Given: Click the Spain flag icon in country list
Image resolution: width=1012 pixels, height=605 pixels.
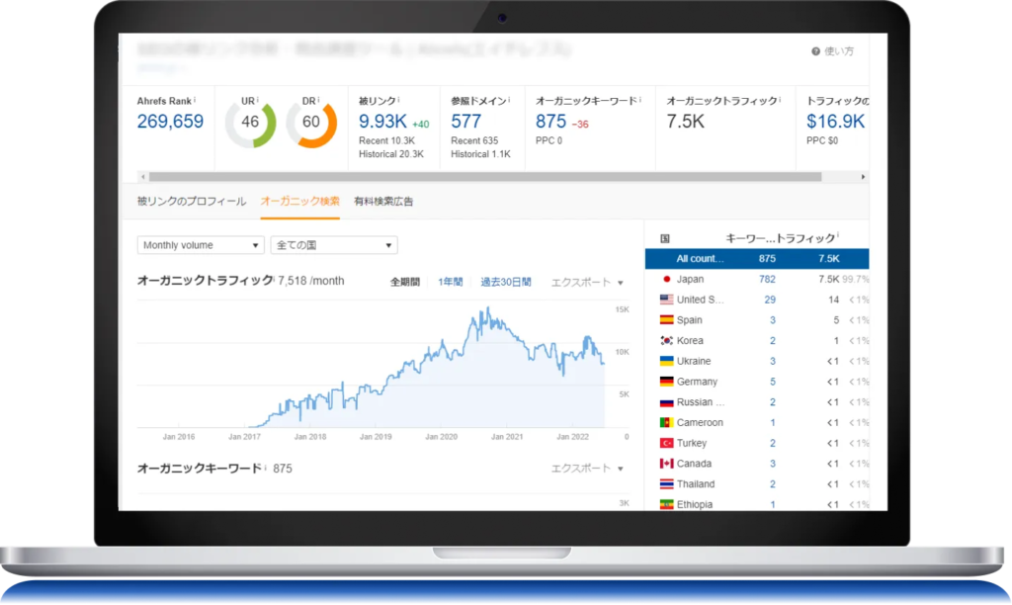Looking at the screenshot, I should (x=665, y=320).
